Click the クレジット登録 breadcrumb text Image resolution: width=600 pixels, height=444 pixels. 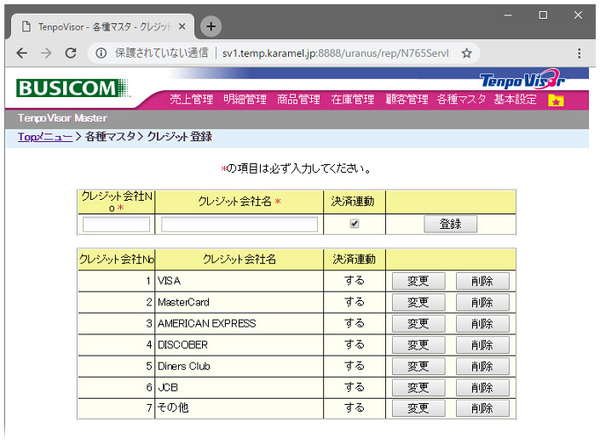[x=180, y=137]
